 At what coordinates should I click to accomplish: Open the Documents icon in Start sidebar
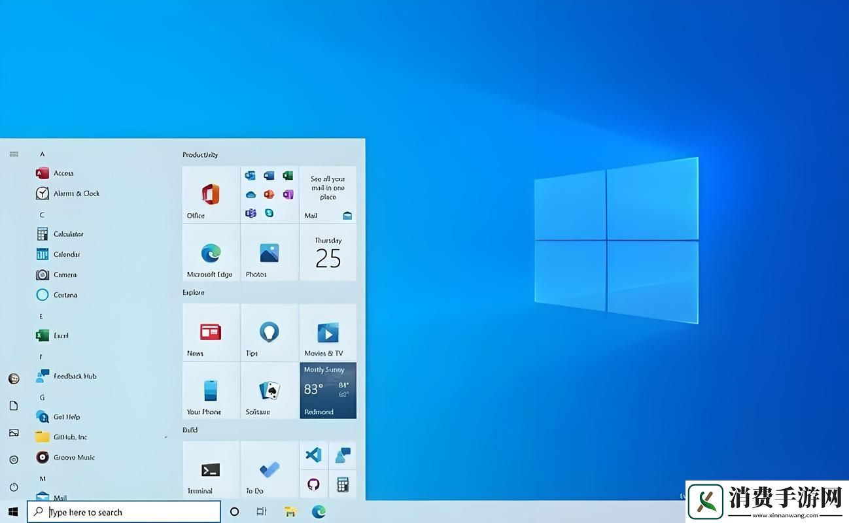(13, 405)
